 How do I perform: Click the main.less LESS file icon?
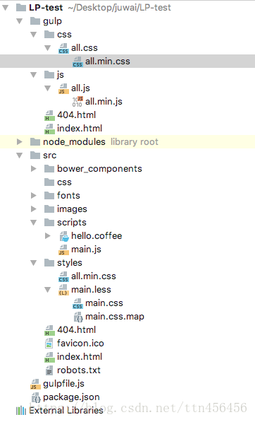(63, 291)
